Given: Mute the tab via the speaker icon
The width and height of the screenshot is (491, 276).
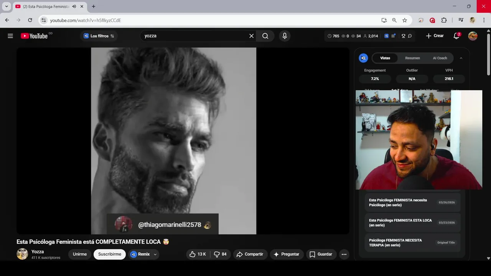Looking at the screenshot, I should tap(74, 7).
